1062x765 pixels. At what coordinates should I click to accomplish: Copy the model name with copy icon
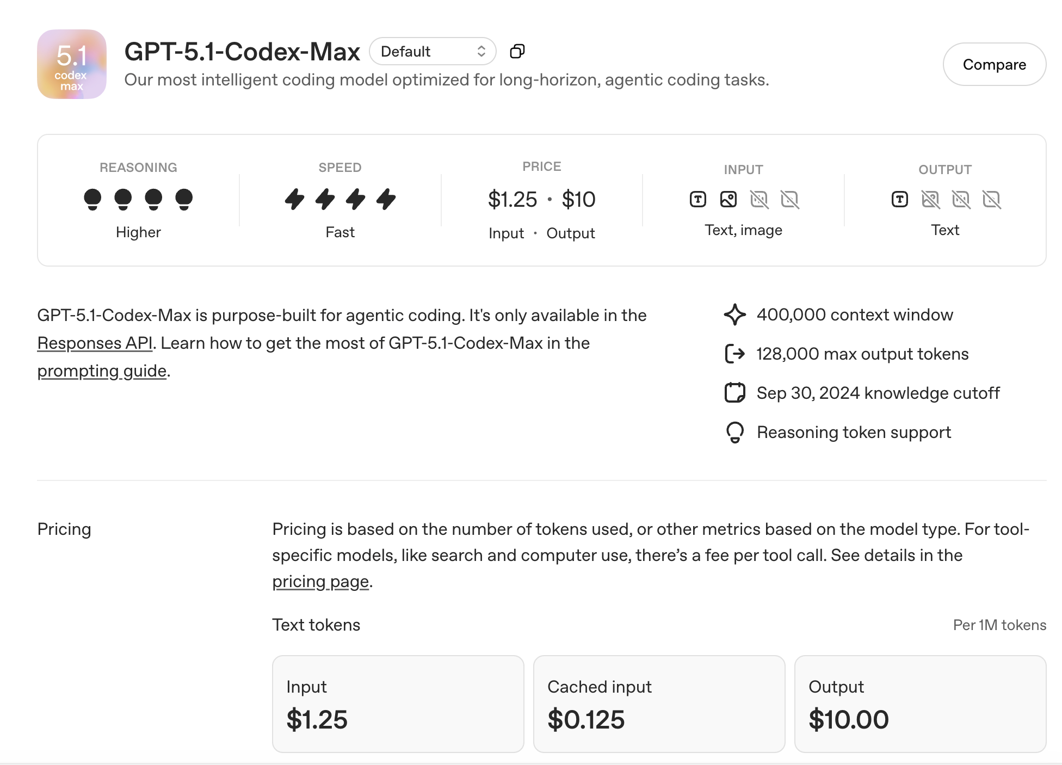tap(517, 52)
